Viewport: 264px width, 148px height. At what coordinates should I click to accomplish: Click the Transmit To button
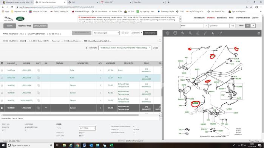150,33
